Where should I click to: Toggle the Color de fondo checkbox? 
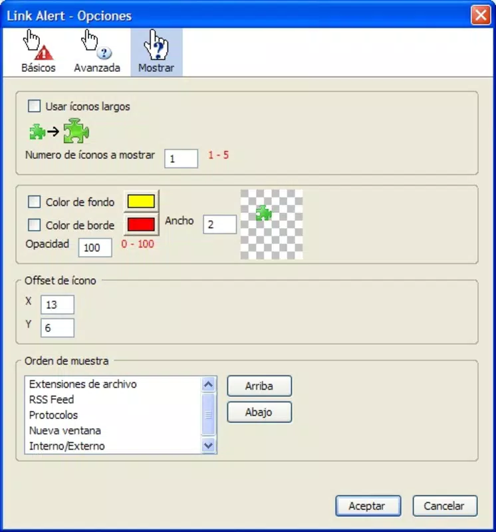35,201
